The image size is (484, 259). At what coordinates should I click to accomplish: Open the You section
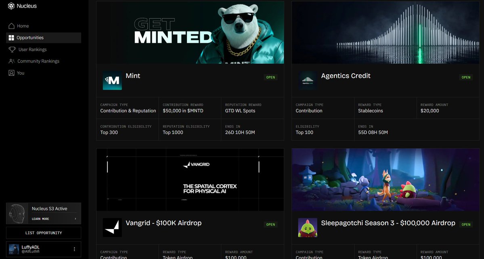(x=44, y=73)
